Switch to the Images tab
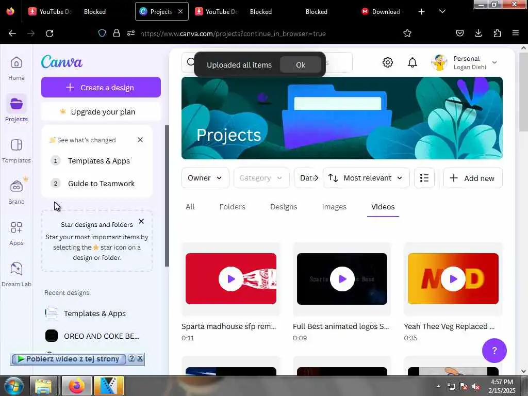 (334, 207)
